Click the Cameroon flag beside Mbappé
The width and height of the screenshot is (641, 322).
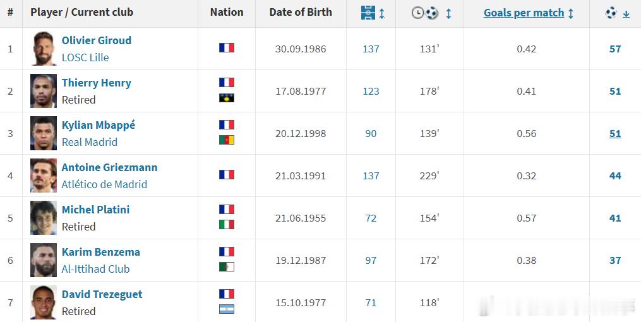[x=227, y=140]
